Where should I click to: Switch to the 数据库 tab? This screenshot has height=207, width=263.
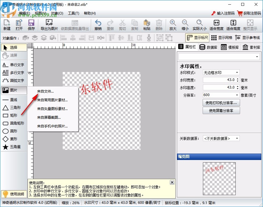[208, 47]
